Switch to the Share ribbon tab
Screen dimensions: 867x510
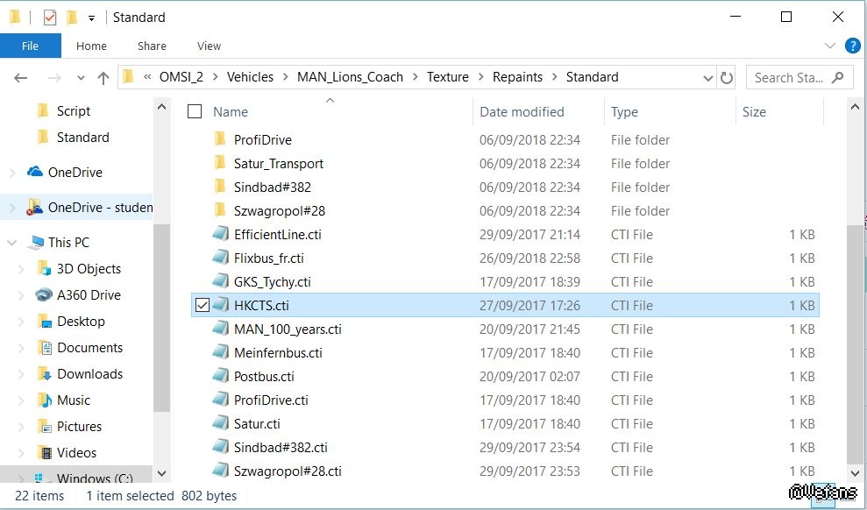(x=152, y=46)
